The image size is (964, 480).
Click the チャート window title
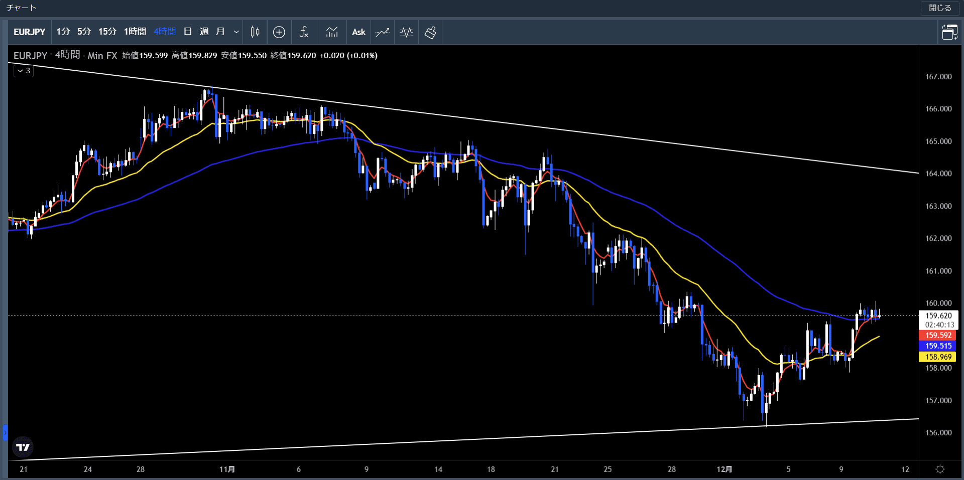pos(21,8)
